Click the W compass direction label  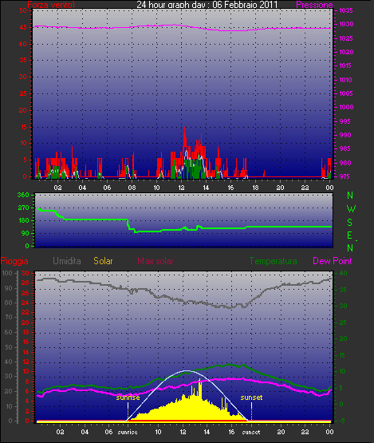[x=351, y=209]
